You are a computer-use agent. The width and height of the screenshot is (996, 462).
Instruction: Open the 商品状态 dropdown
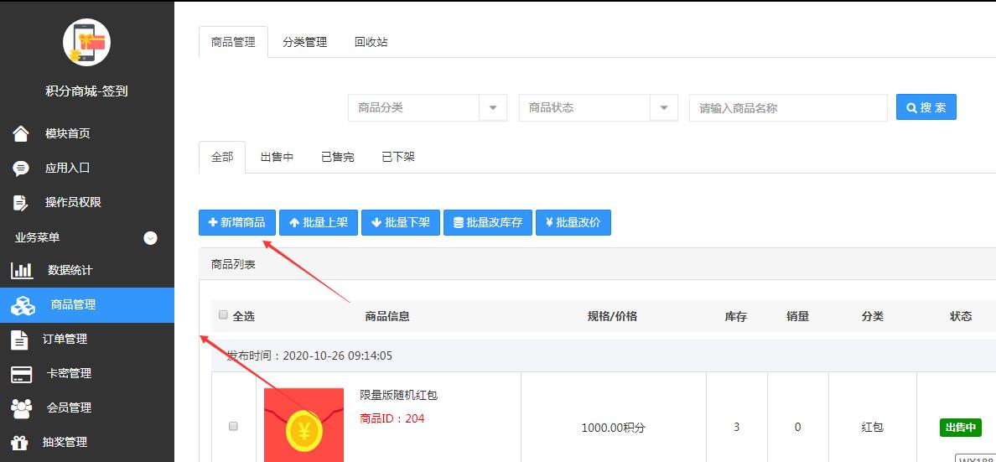664,108
